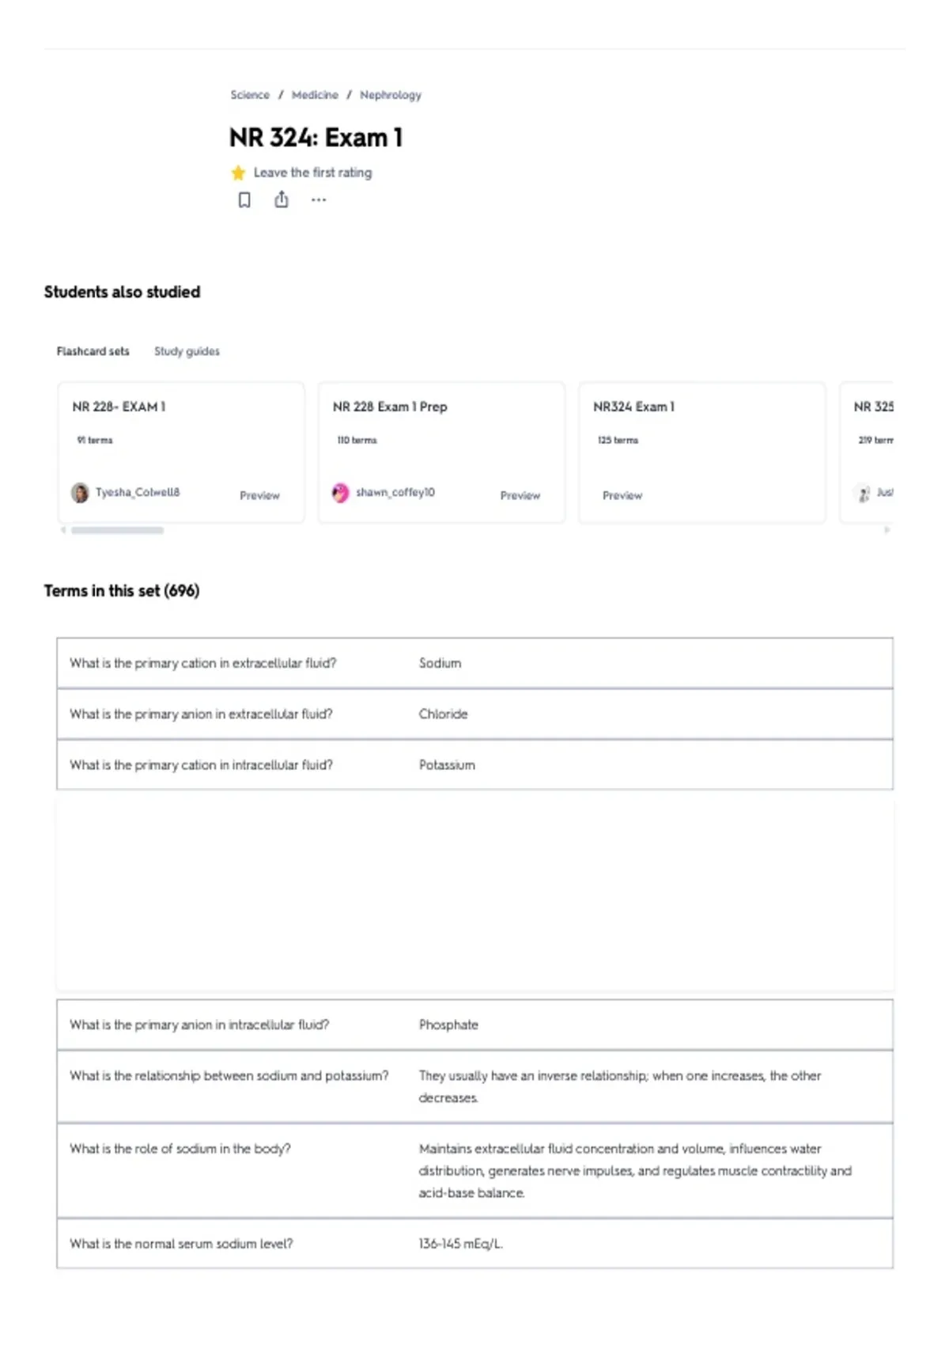Screen dimensions: 949x1345
Task: Click the horizontal carousel scrollbar thumb
Action: 117,530
